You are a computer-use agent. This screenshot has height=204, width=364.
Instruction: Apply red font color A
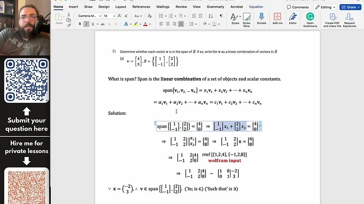click(x=145, y=24)
